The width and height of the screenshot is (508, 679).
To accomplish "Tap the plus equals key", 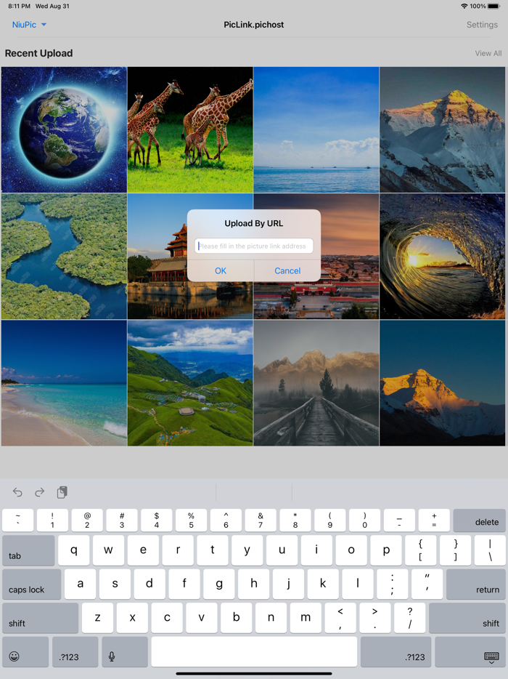I will click(x=434, y=520).
